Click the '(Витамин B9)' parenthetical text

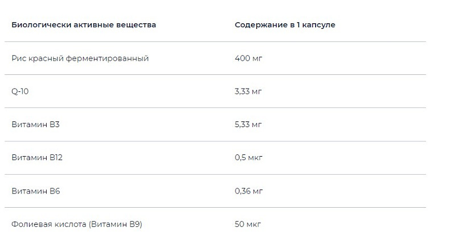tap(115, 224)
